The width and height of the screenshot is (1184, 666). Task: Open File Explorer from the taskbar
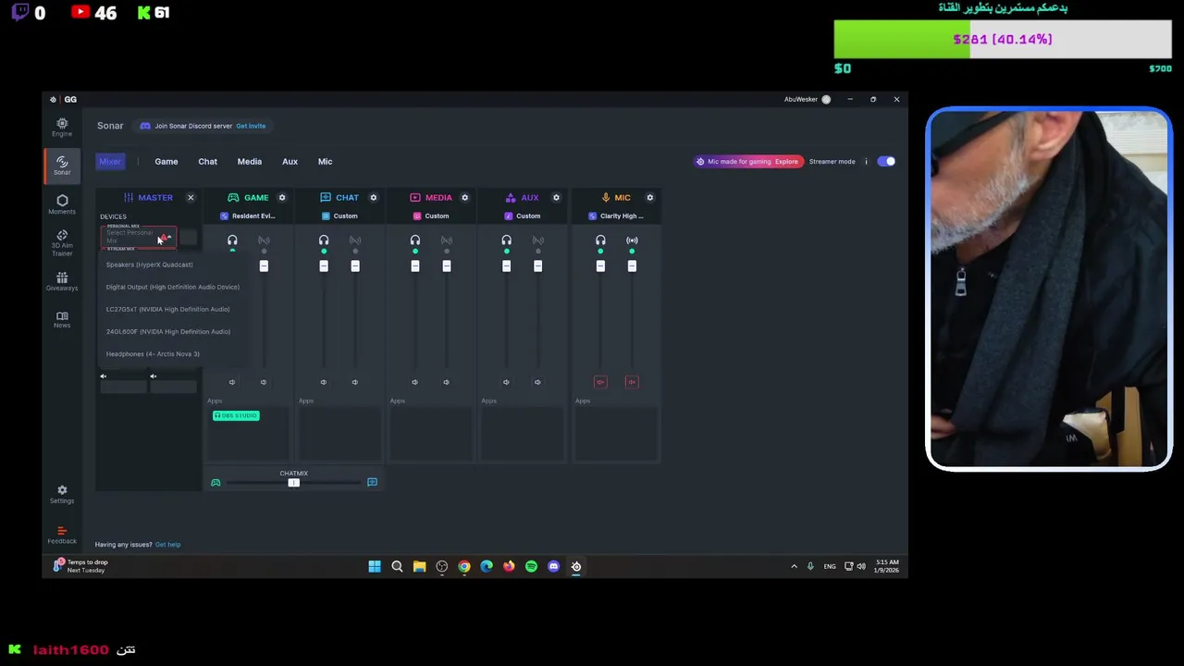point(419,566)
